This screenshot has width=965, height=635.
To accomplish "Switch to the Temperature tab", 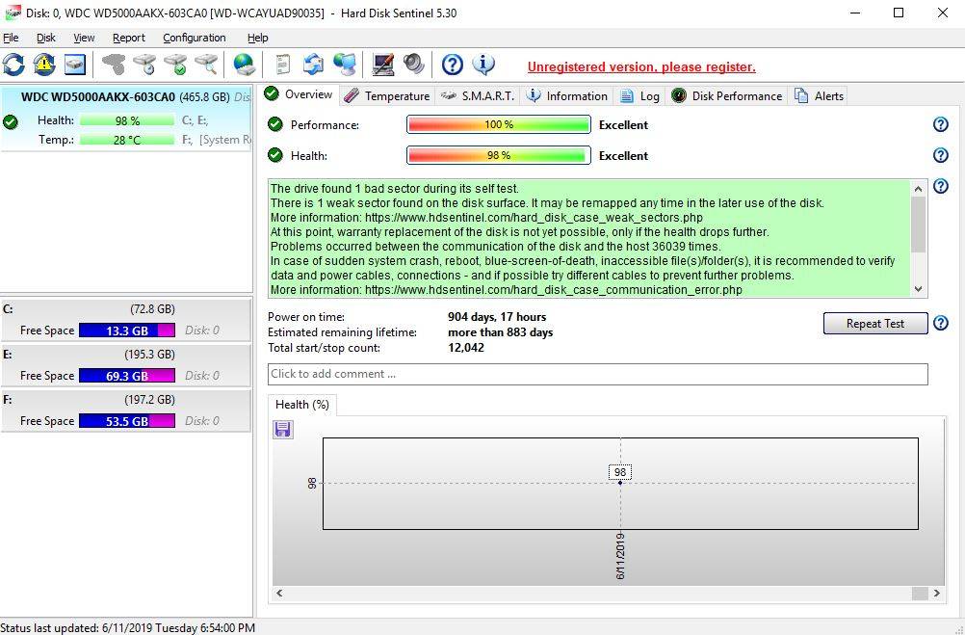I will [387, 96].
